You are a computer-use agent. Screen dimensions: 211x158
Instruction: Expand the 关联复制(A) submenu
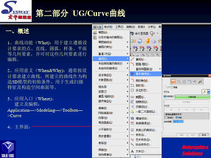(x=111, y=80)
